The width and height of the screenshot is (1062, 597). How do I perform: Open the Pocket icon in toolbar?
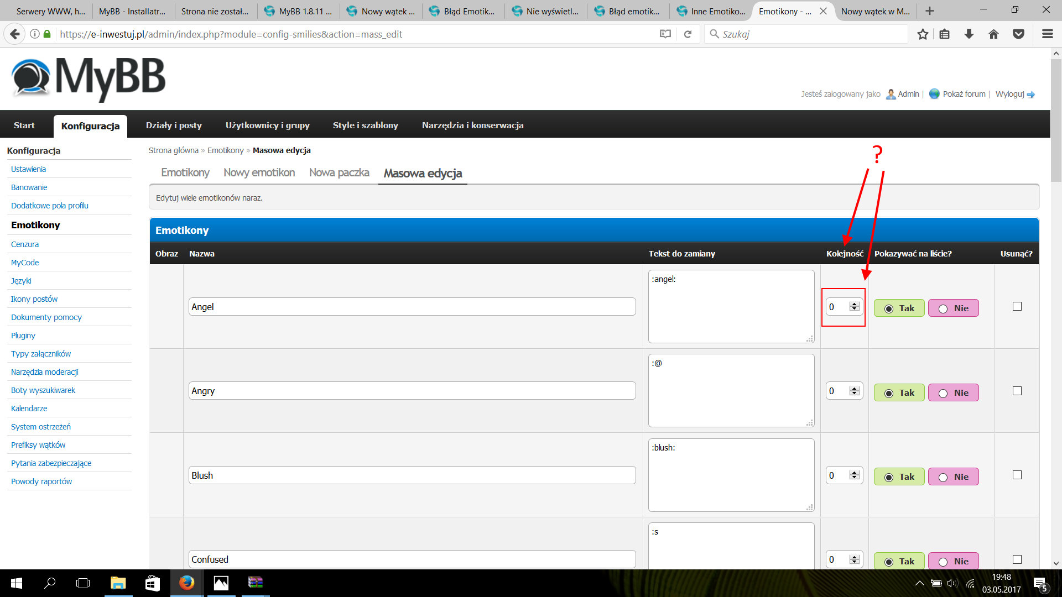point(1018,34)
